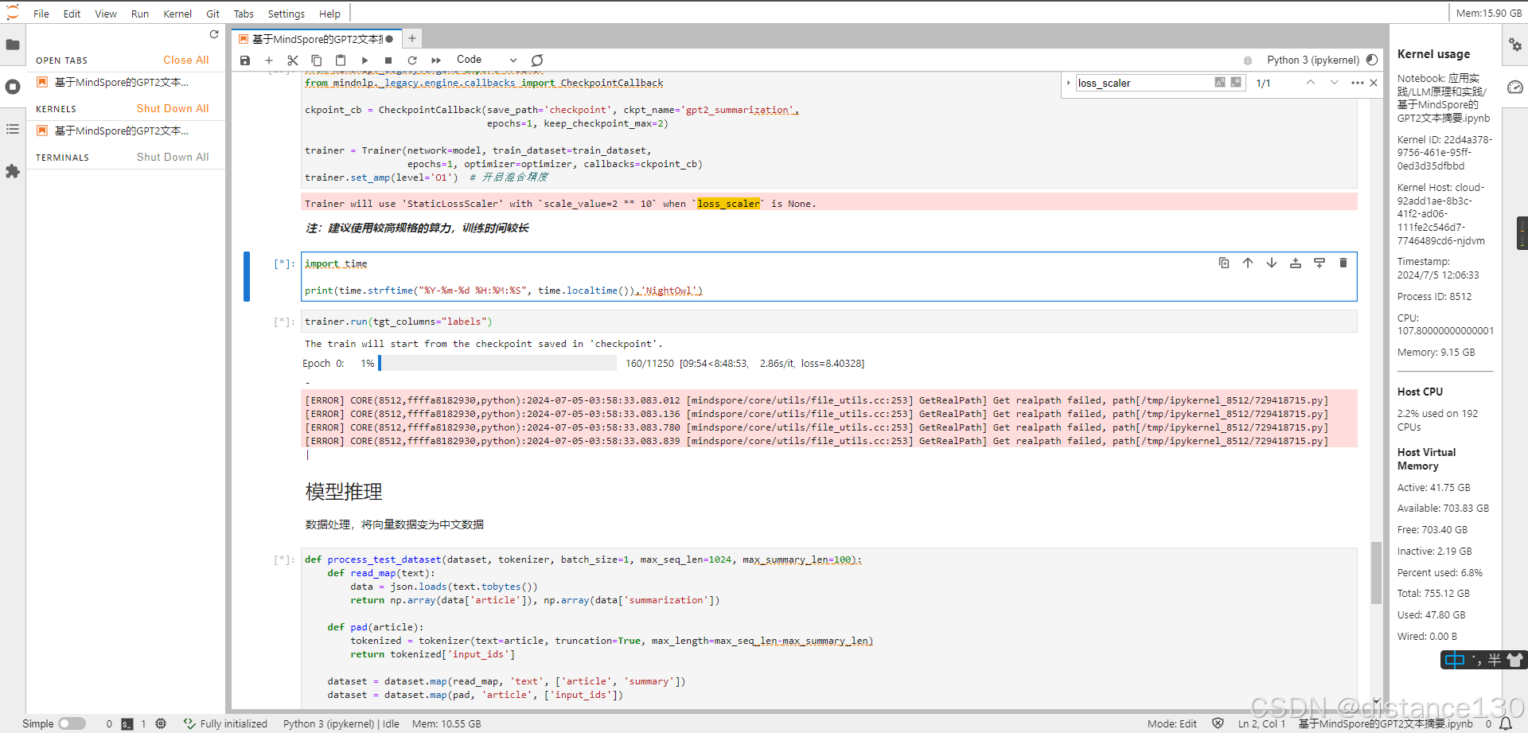Close the find bar
The image size is (1528, 733).
click(x=1374, y=82)
